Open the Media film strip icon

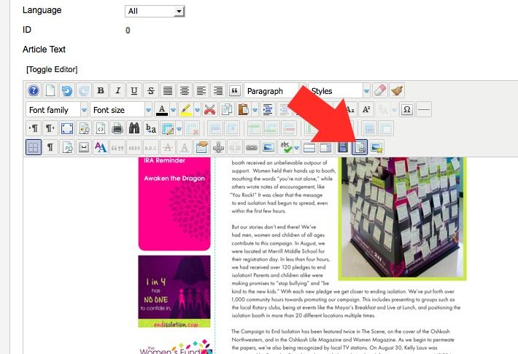[x=343, y=147]
